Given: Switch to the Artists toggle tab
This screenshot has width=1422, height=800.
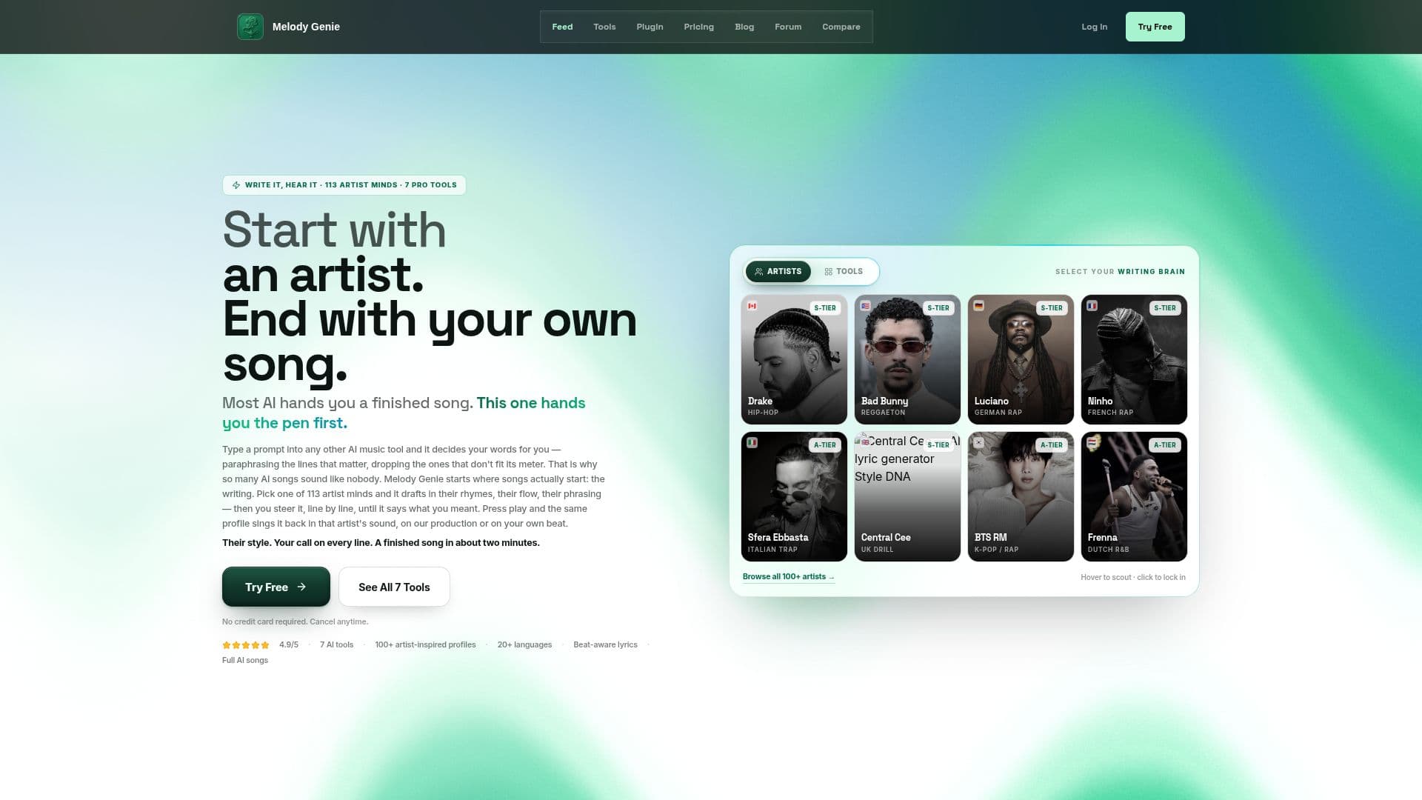Looking at the screenshot, I should point(778,272).
